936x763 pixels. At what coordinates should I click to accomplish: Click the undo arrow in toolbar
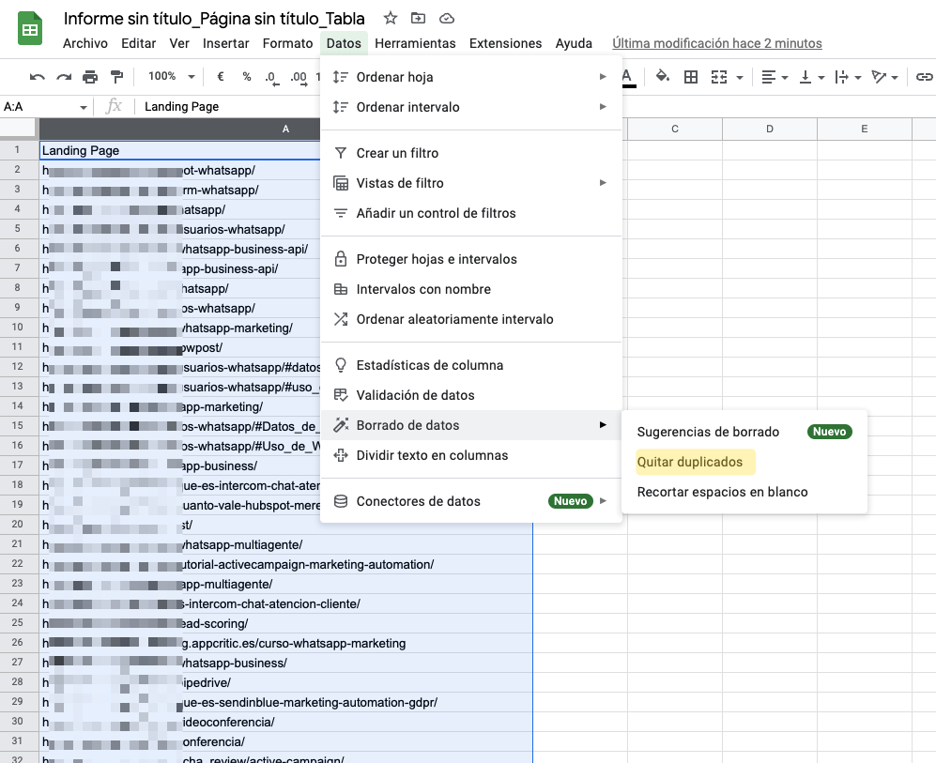(x=38, y=77)
